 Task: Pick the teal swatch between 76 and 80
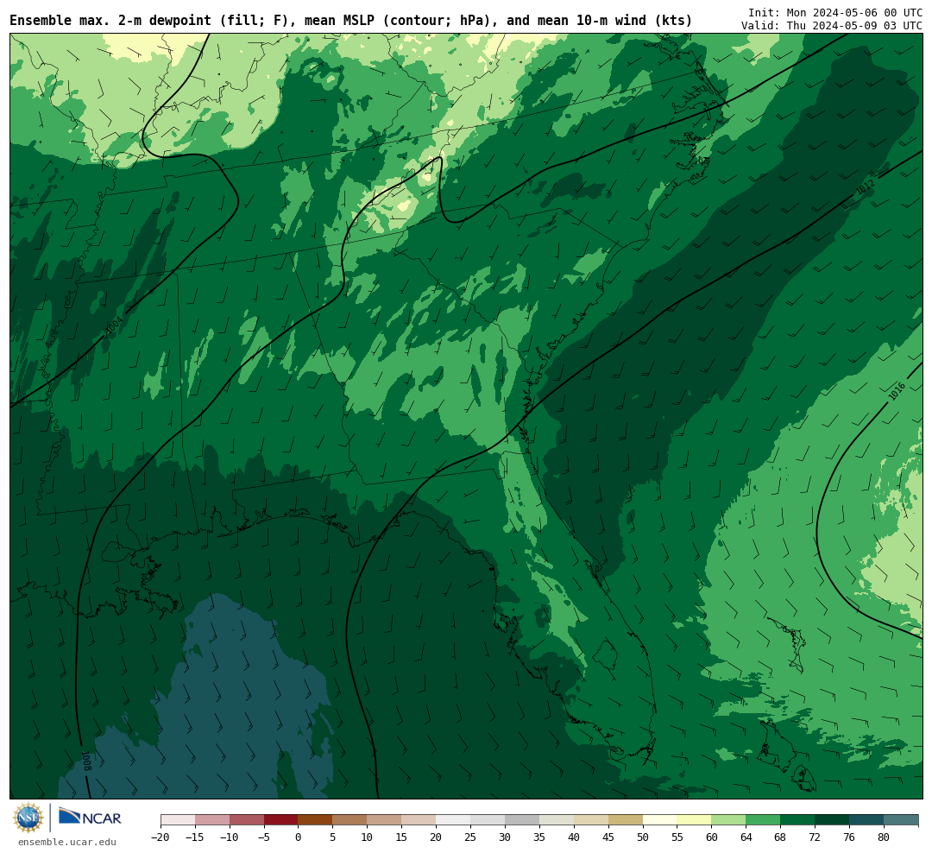coord(867,820)
